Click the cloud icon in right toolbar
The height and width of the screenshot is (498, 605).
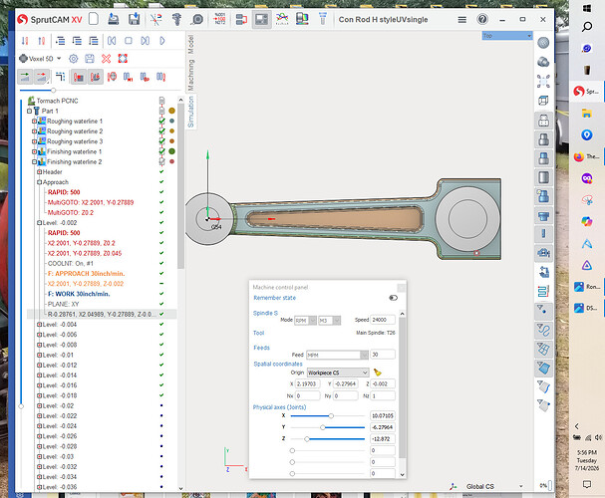point(543,62)
